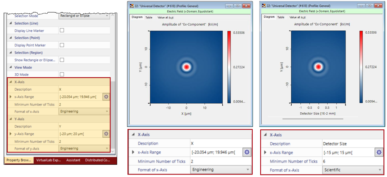Expand x-Axis Range arrow in middle panel
Screen dimensions: 387x177
[x=134, y=152]
